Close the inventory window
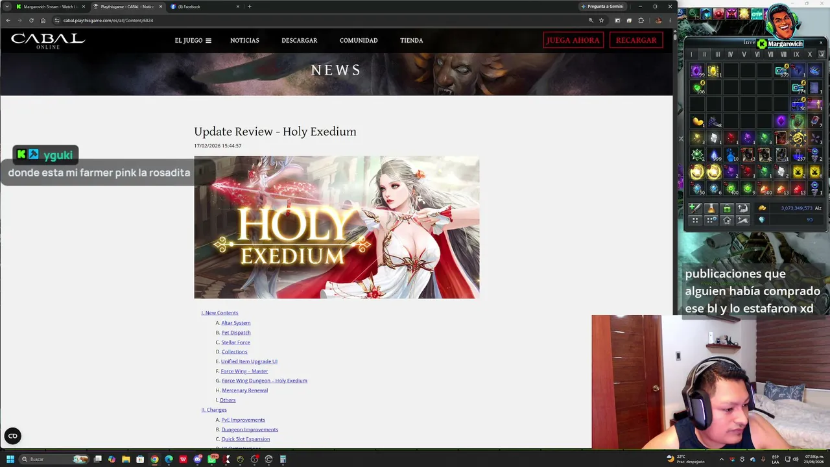 821,43
